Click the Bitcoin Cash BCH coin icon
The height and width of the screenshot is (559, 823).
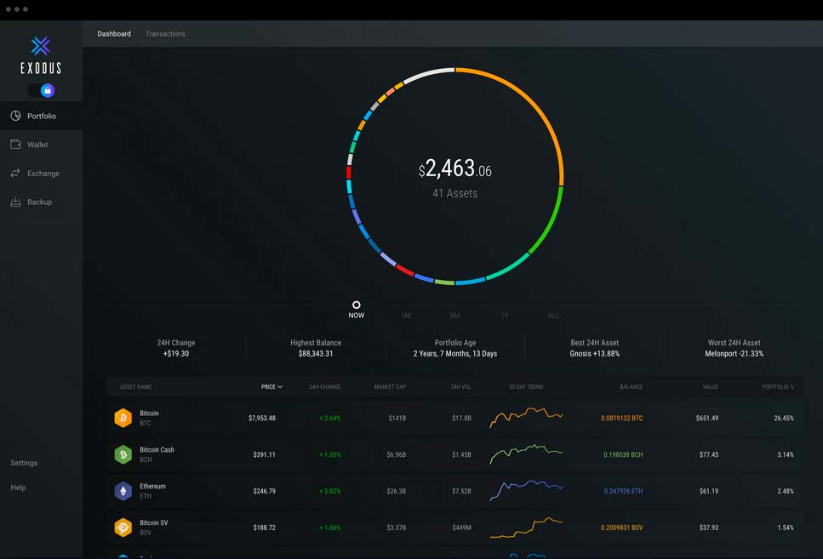123,454
